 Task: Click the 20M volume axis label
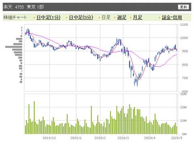tap(183, 107)
